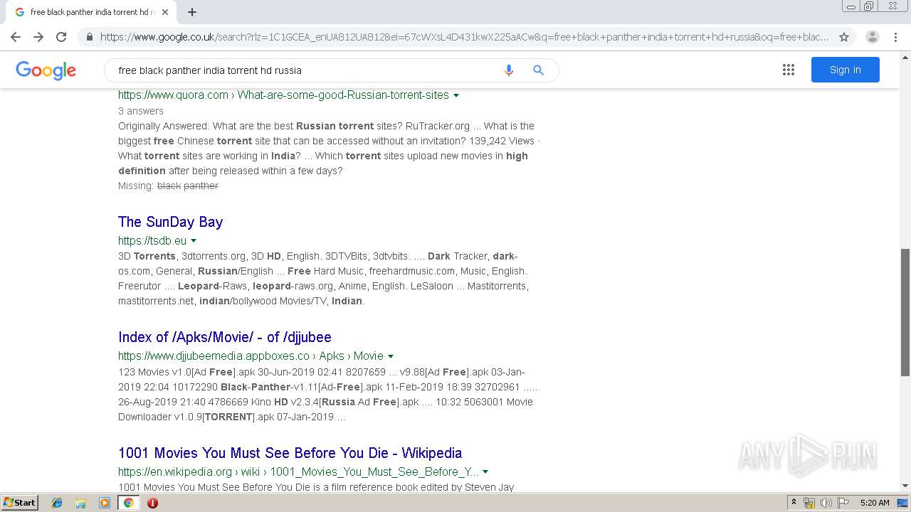911x512 pixels.
Task: Expand the Quora result options arrow
Action: (456, 95)
